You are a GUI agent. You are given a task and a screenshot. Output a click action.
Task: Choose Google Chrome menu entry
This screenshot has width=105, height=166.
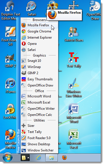[x=39, y=31]
